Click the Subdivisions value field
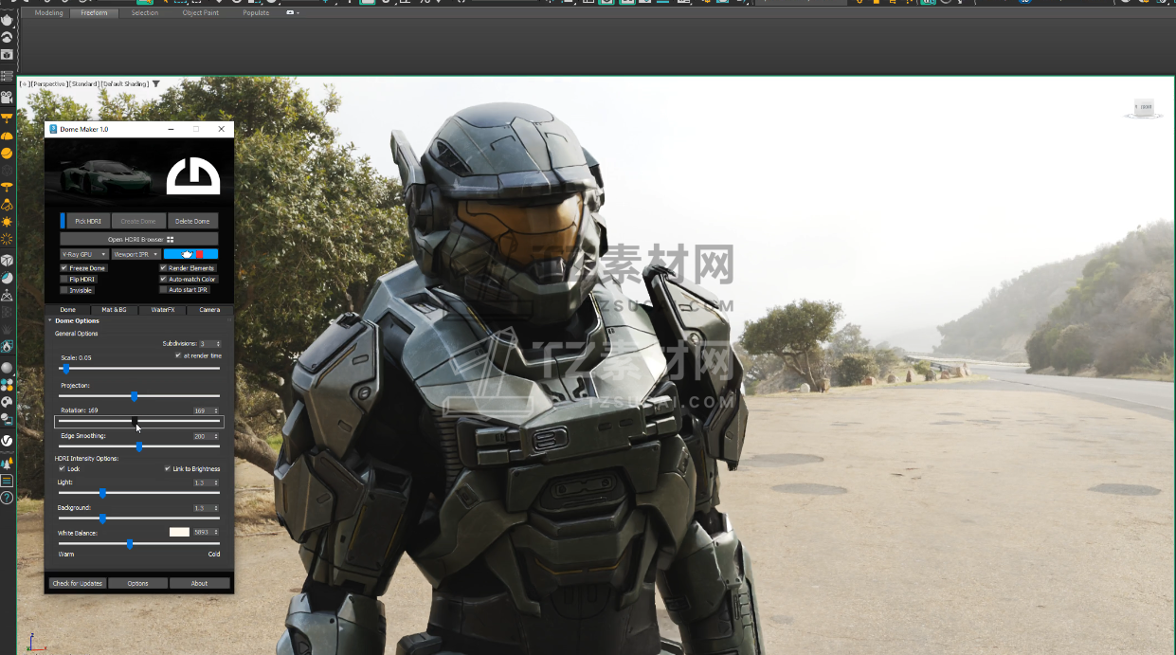Screen dimensions: 1176x655 click(x=209, y=344)
